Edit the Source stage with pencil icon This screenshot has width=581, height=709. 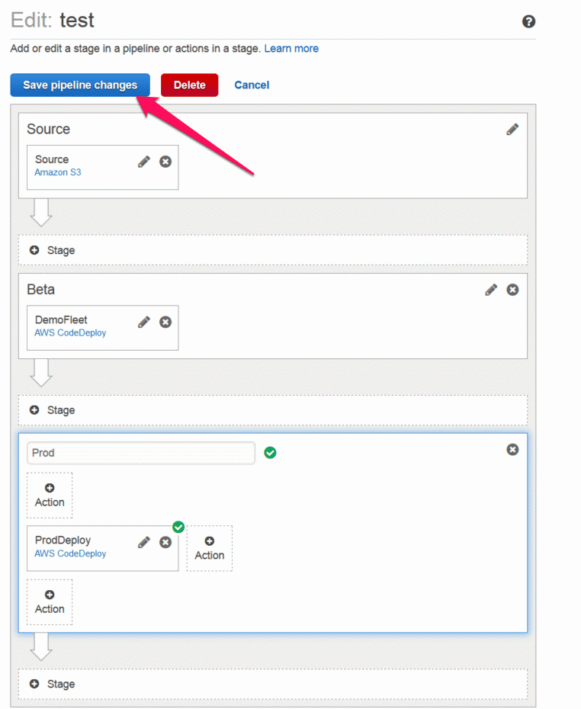[x=512, y=130]
